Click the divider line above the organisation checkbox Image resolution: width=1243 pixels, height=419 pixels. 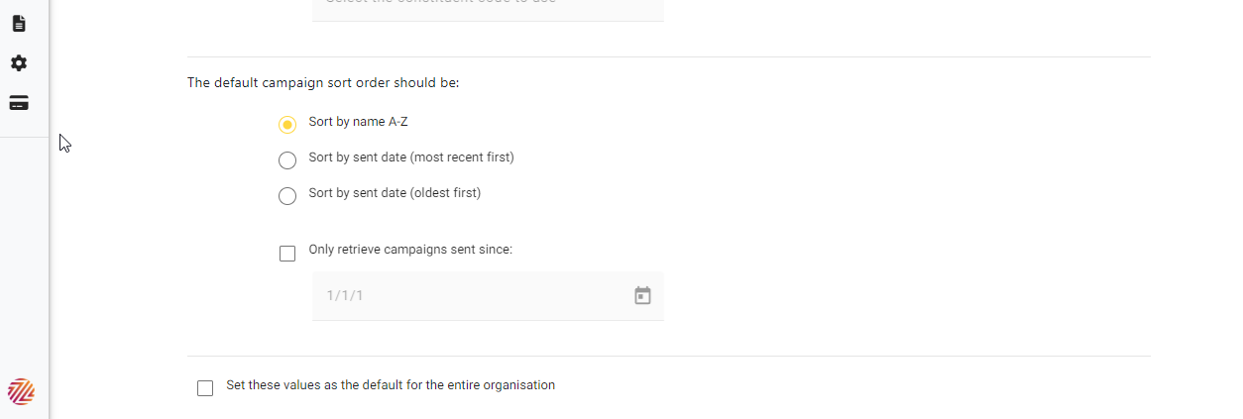(x=669, y=356)
